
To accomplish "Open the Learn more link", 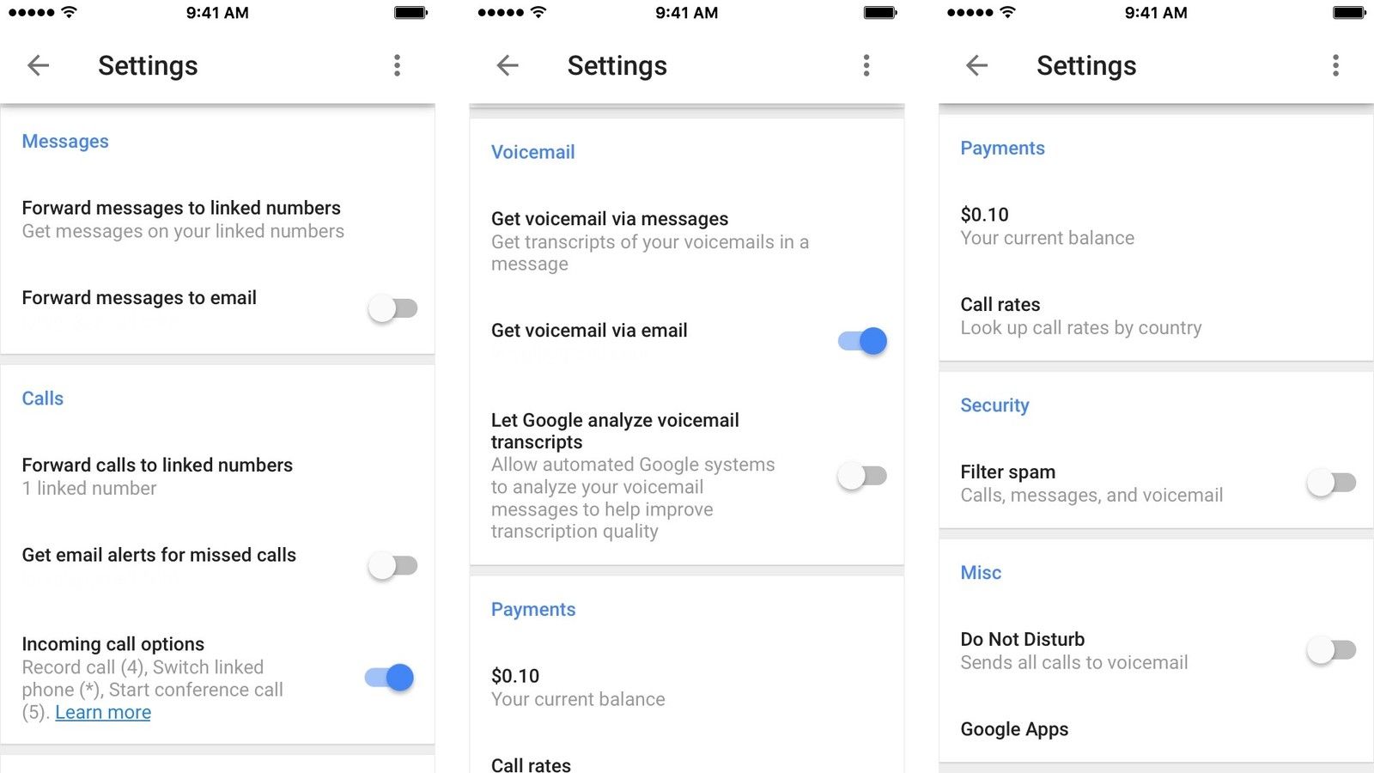I will 103,712.
